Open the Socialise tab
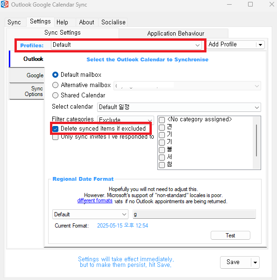The width and height of the screenshot is (277, 280). point(114,22)
